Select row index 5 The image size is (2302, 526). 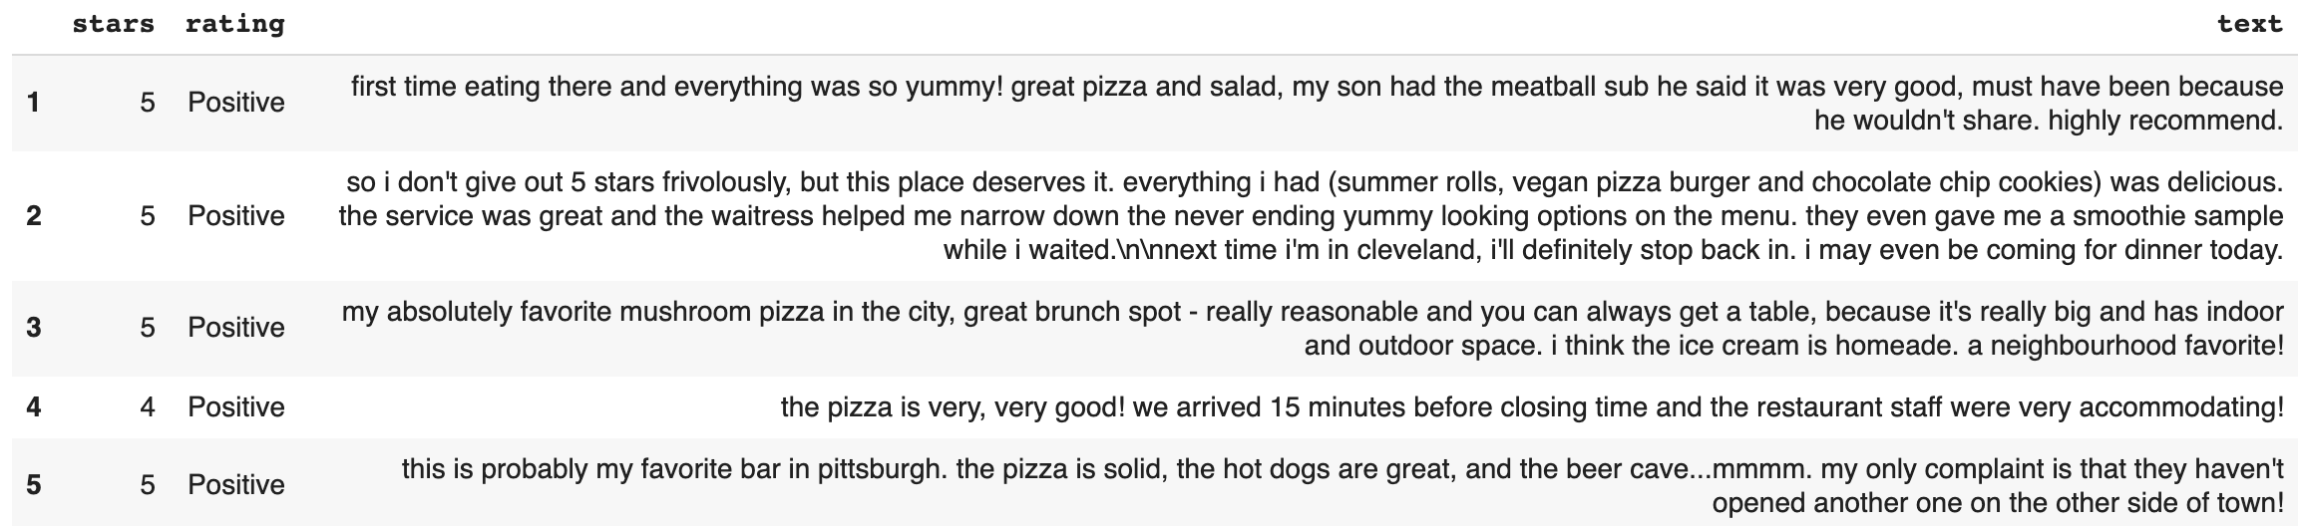(x=34, y=485)
